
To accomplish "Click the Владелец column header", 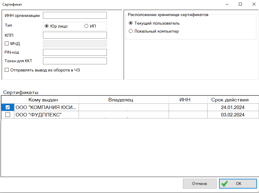I will coord(121,100).
